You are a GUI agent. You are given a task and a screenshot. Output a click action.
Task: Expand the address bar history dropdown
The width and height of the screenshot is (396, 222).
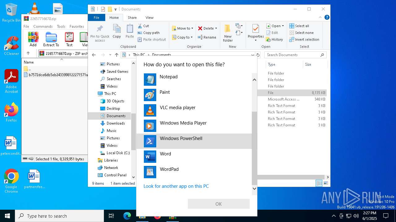(253, 55)
